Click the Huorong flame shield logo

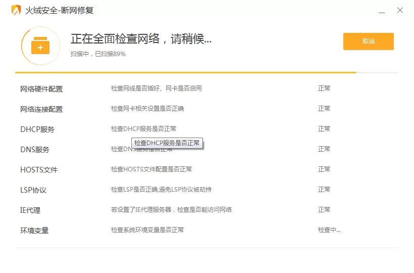click(16, 10)
